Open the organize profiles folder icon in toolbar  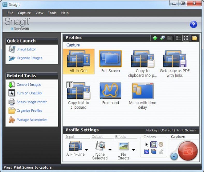point(194,38)
